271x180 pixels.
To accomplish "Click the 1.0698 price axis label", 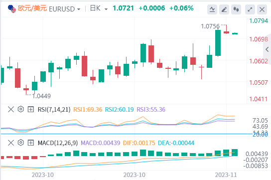I will click(259, 39).
